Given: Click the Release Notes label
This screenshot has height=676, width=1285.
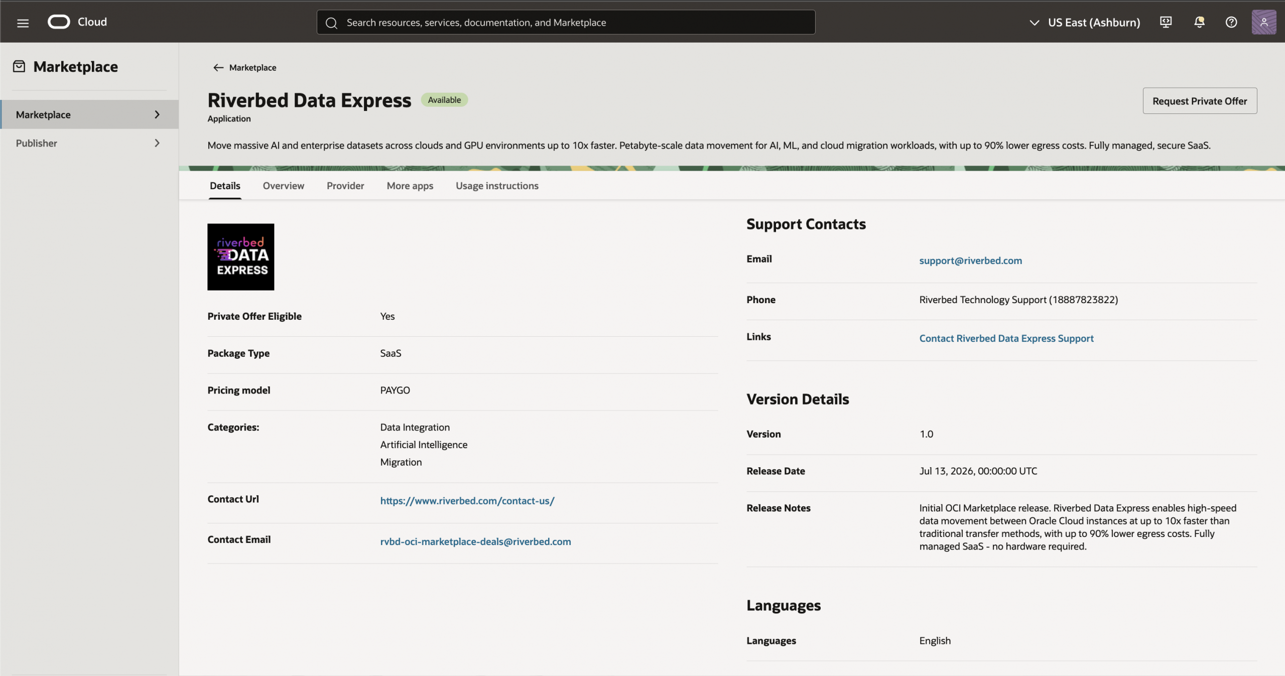Looking at the screenshot, I should pyautogui.click(x=779, y=508).
